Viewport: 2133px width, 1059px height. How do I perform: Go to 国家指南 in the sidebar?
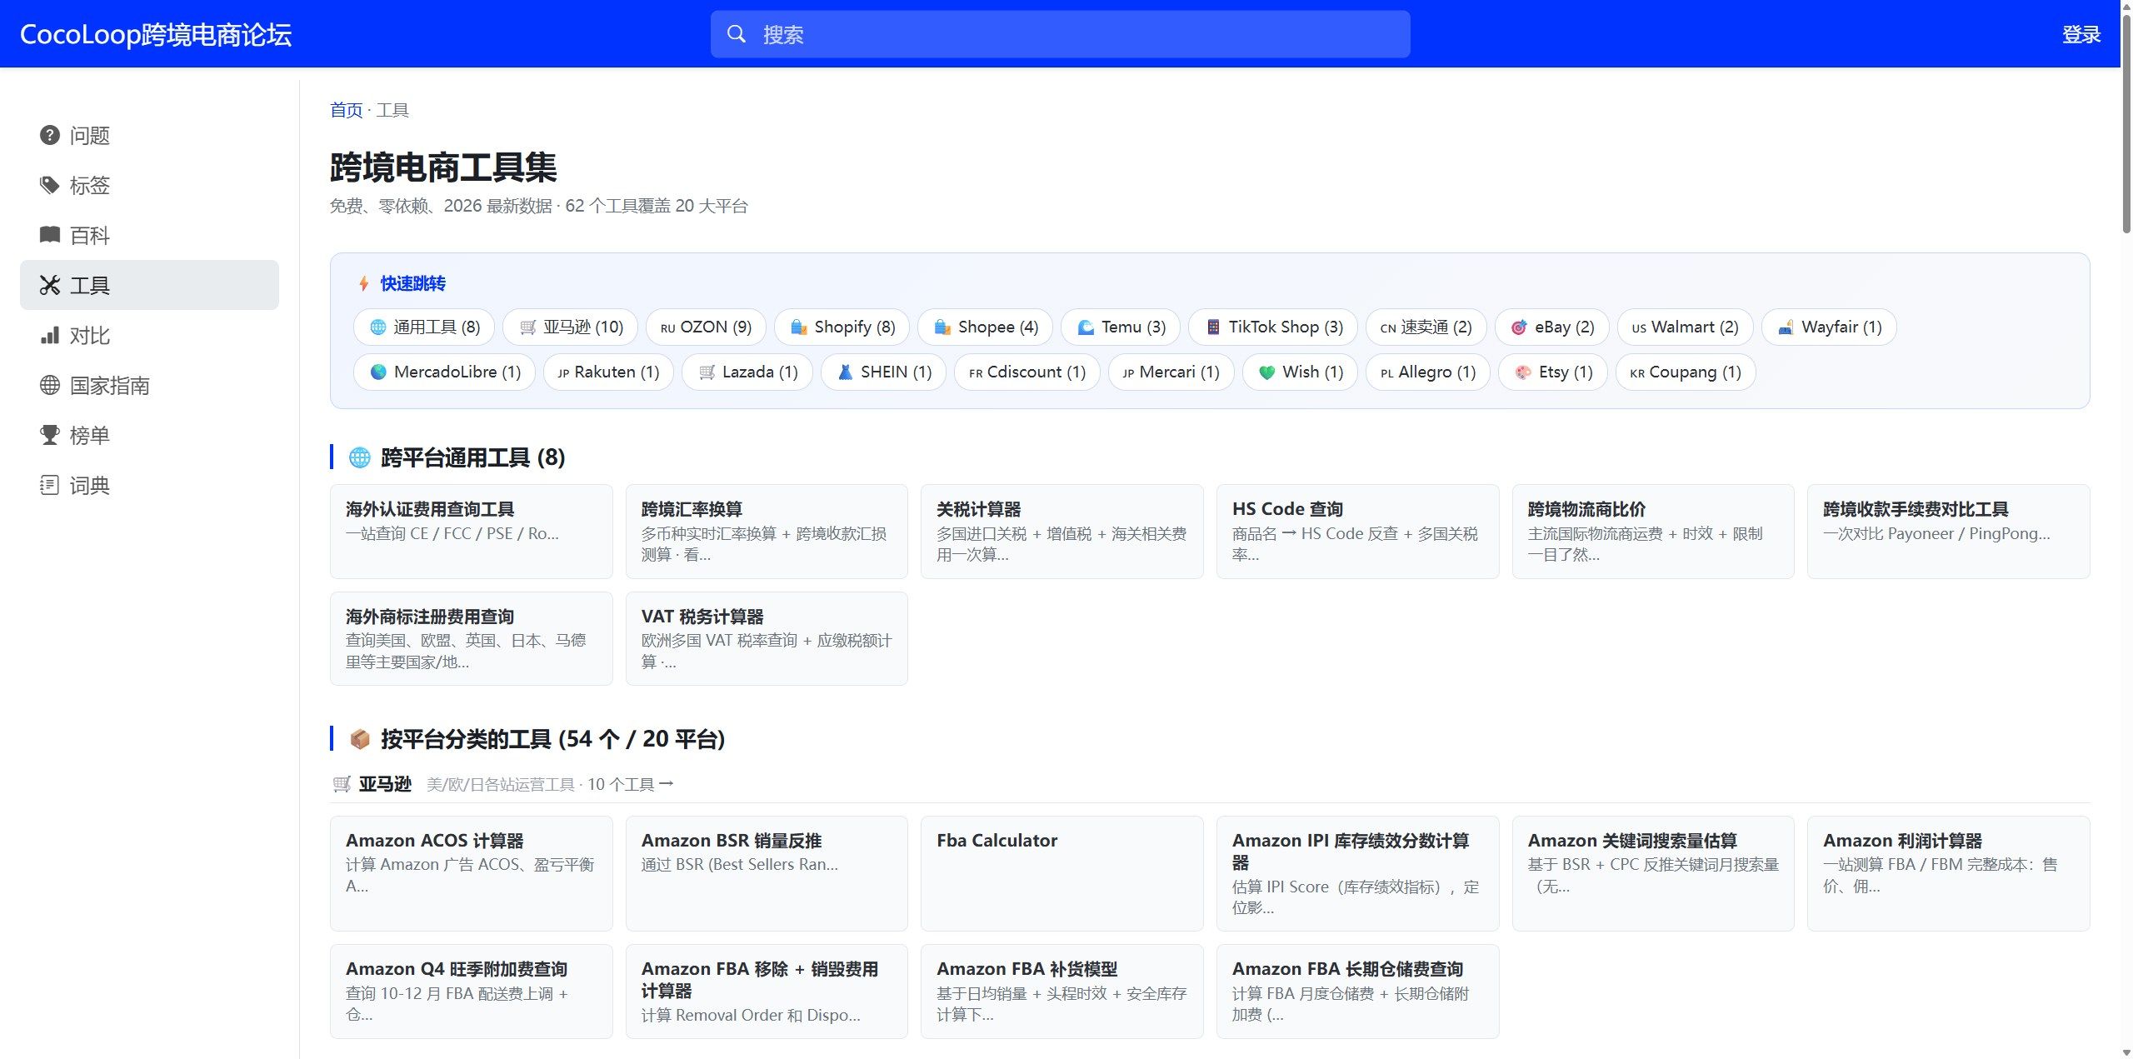click(149, 385)
